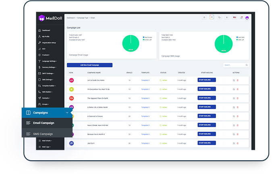
Task: Click the dollar currency icon in header
Action: pos(226,18)
